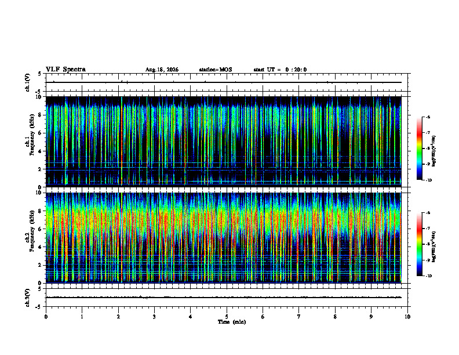
Task: Click the "-5" volt tick on ch.1(V) axis
Action: click(39, 92)
